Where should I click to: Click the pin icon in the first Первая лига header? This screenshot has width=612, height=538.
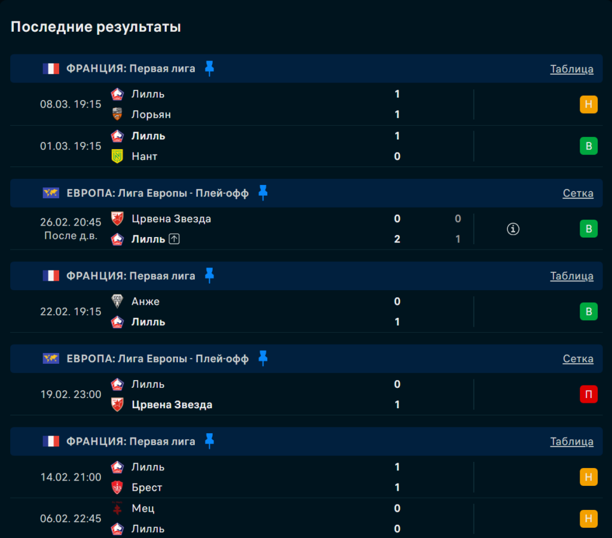[x=209, y=68]
